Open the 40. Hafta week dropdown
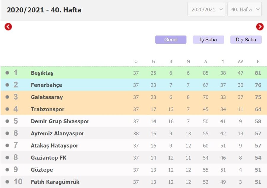 pos(244,9)
